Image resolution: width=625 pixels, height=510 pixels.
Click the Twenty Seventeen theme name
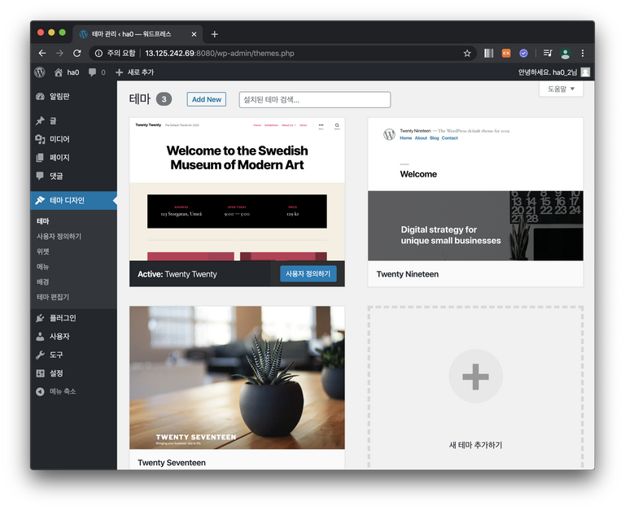tap(172, 463)
